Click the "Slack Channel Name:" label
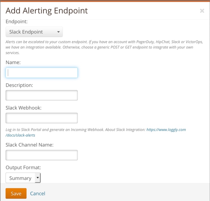 pyautogui.click(x=29, y=145)
